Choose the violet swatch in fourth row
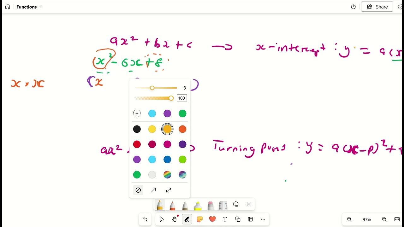This screenshot has width=404, height=227. click(137, 160)
